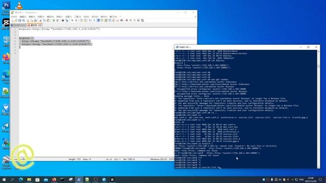This screenshot has width=326, height=183.
Task: Maximize the terminal window
Action: click(308, 47)
